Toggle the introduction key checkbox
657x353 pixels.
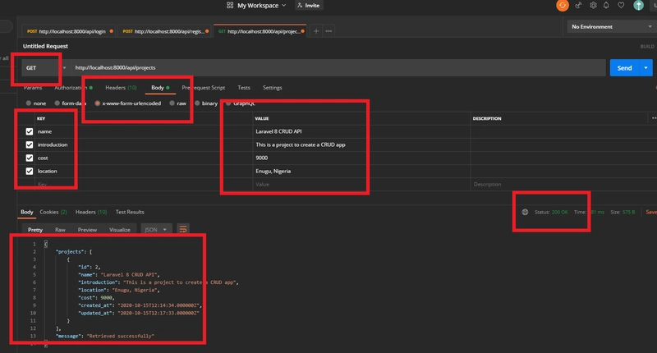pyautogui.click(x=30, y=144)
